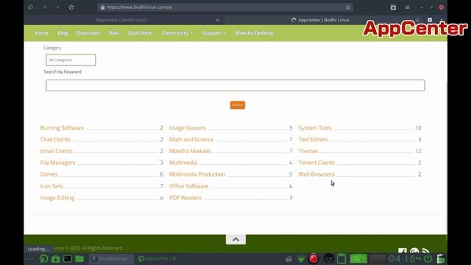Stop page loading via the stop icon
This screenshot has height=265, width=471.
point(71,7)
